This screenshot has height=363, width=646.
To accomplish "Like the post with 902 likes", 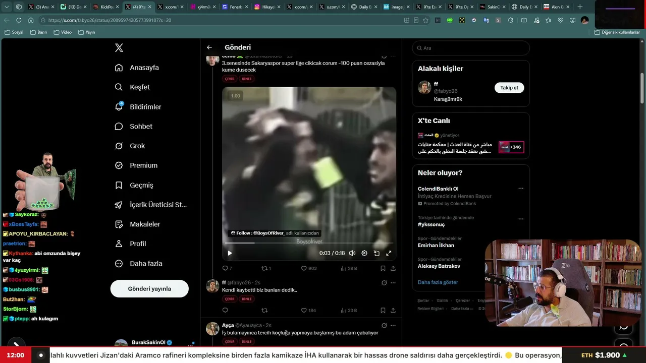I will click(x=304, y=268).
